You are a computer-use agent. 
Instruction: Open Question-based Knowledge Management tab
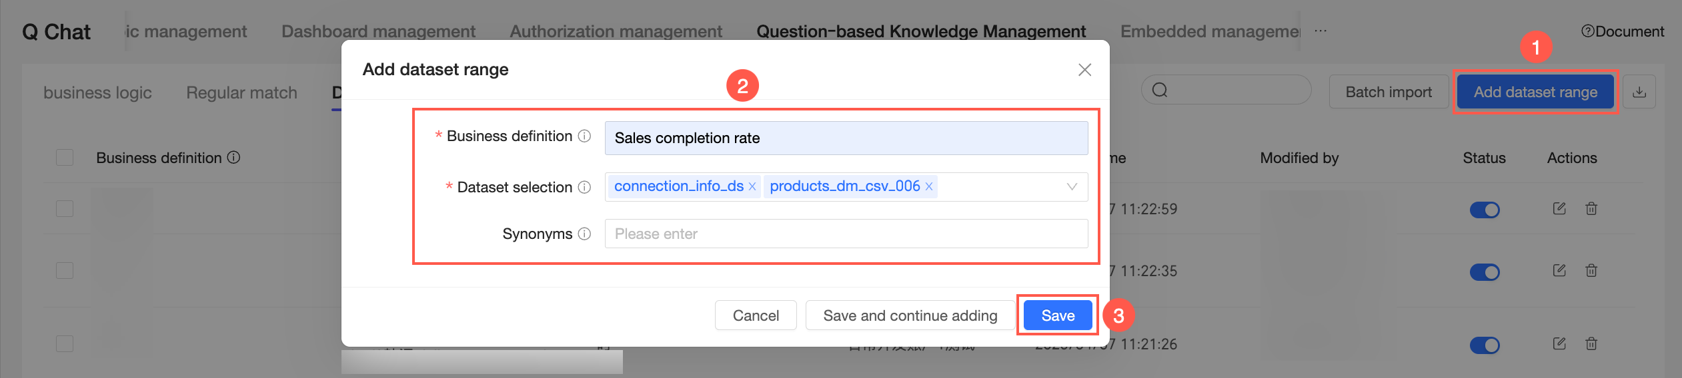(921, 31)
